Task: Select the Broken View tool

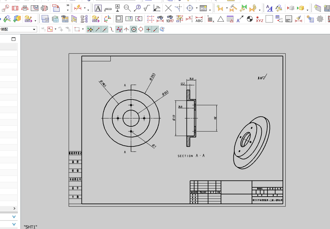Action: click(44, 8)
